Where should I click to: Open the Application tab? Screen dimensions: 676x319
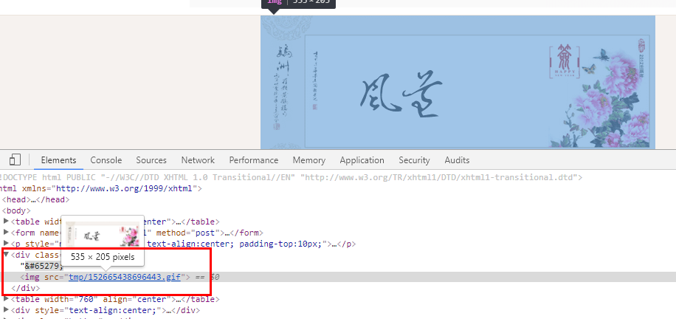(x=362, y=160)
